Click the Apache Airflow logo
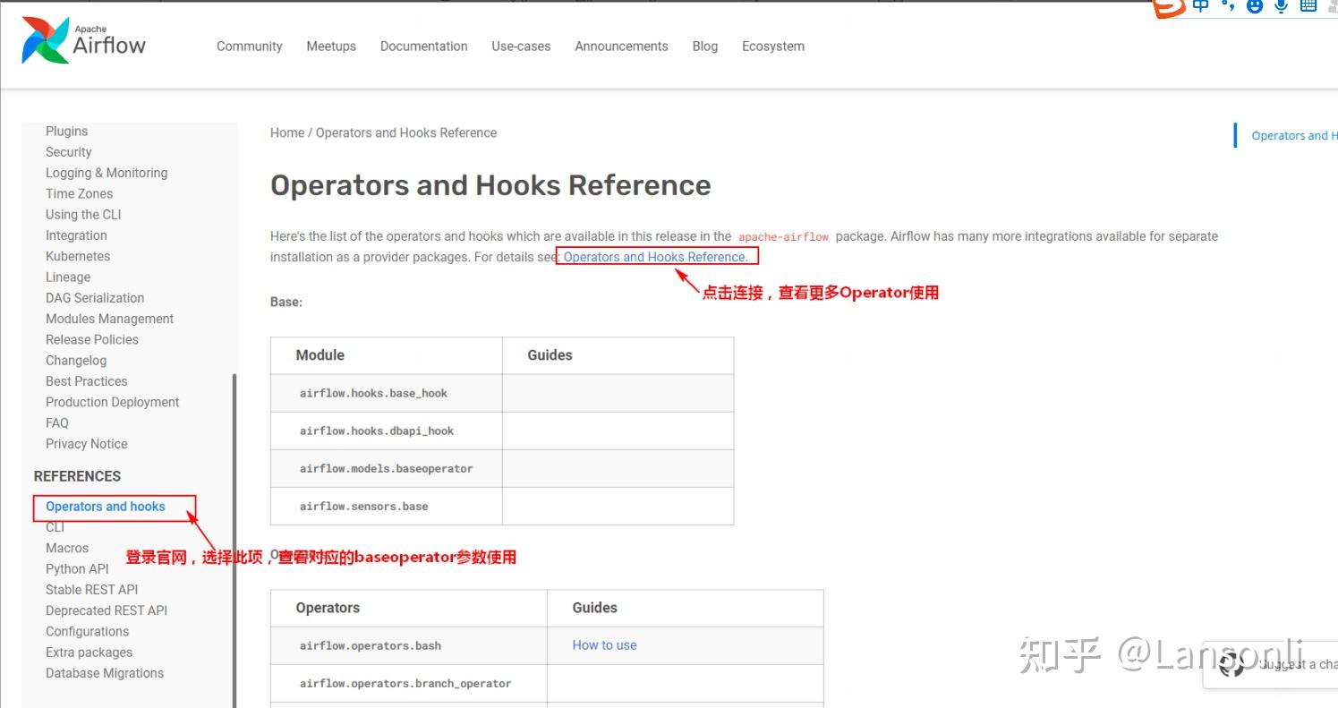This screenshot has height=708, width=1338. [x=83, y=41]
